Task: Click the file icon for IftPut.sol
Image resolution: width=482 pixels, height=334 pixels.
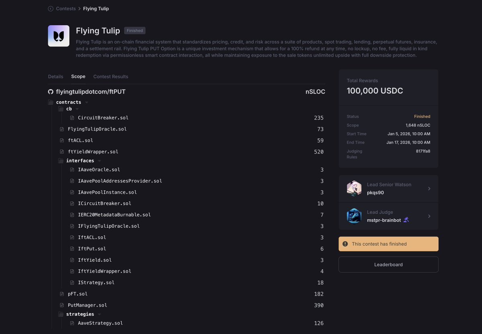Action: tap(72, 249)
